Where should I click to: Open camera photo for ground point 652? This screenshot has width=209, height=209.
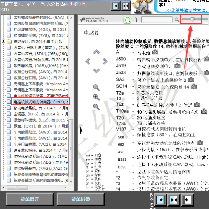pyautogui.click(x=200, y=143)
